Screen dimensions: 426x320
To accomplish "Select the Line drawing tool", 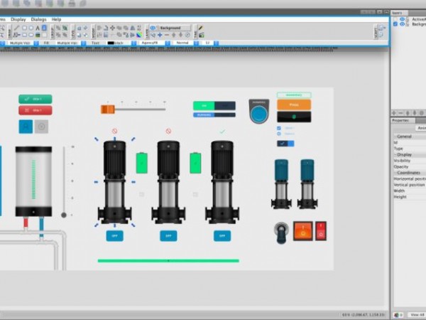I will (16, 28).
